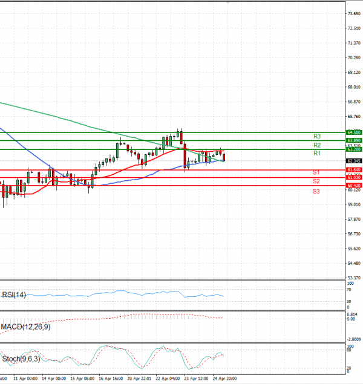
Task: Click the R3 resistance label
Action: tap(316, 136)
